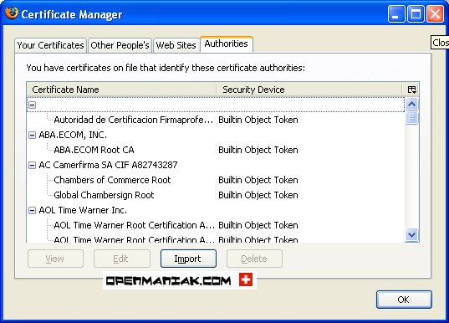449x323 pixels.
Task: Collapse the AC Camerfirma SA group
Action: [x=33, y=165]
